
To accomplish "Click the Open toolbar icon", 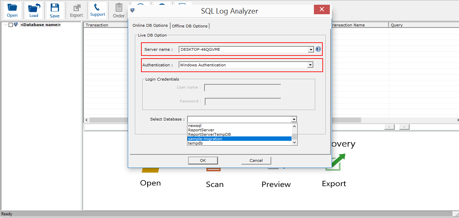I will point(12,10).
